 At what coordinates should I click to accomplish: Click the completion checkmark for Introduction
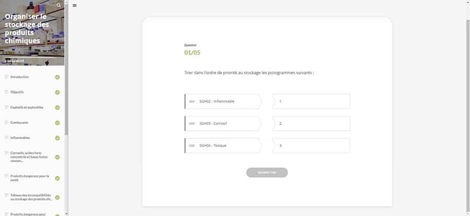(57, 77)
